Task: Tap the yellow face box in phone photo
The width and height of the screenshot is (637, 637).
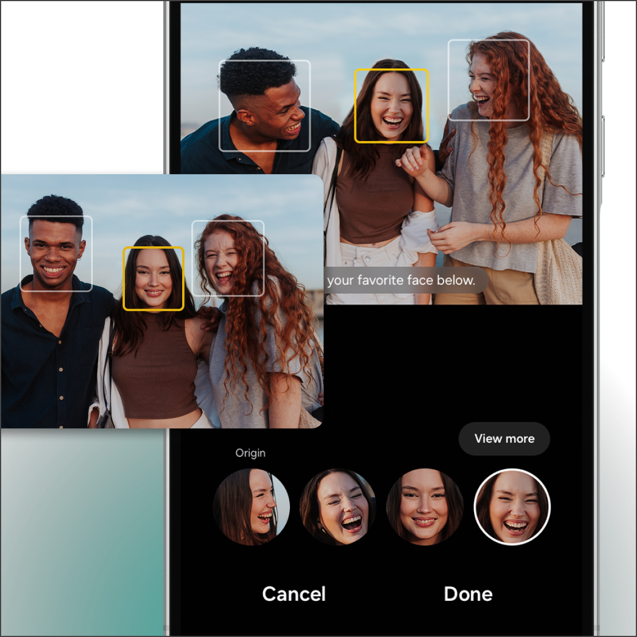Action: coord(391,106)
